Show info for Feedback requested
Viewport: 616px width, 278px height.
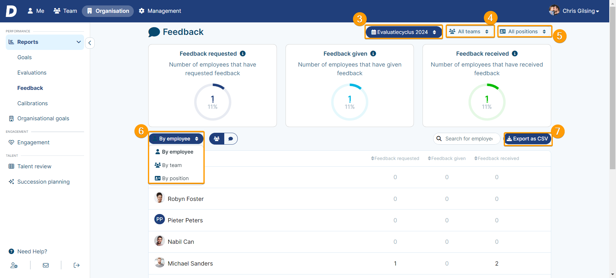pos(243,53)
